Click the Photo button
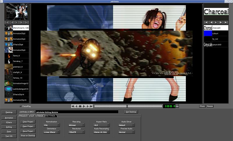233x141 pixels. coord(202,106)
